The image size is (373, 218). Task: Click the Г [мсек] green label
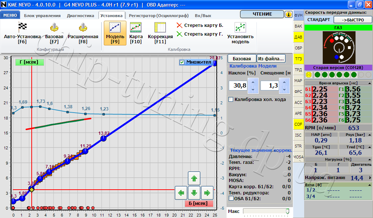click(x=29, y=62)
